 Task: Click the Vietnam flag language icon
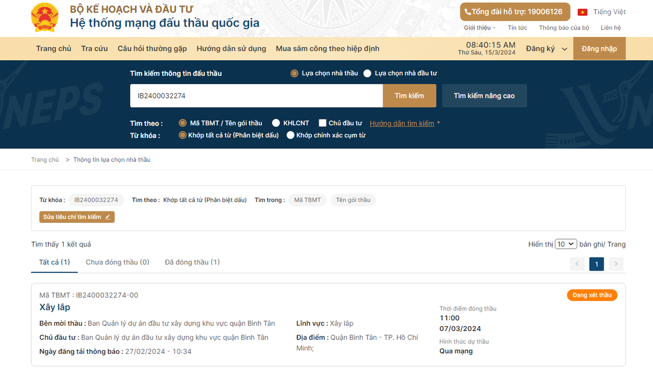[x=582, y=12]
